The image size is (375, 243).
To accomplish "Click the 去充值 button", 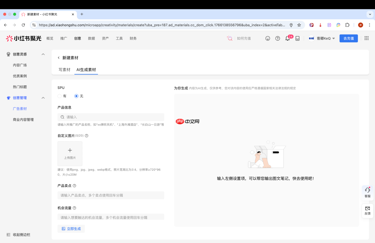I will coord(349,38).
